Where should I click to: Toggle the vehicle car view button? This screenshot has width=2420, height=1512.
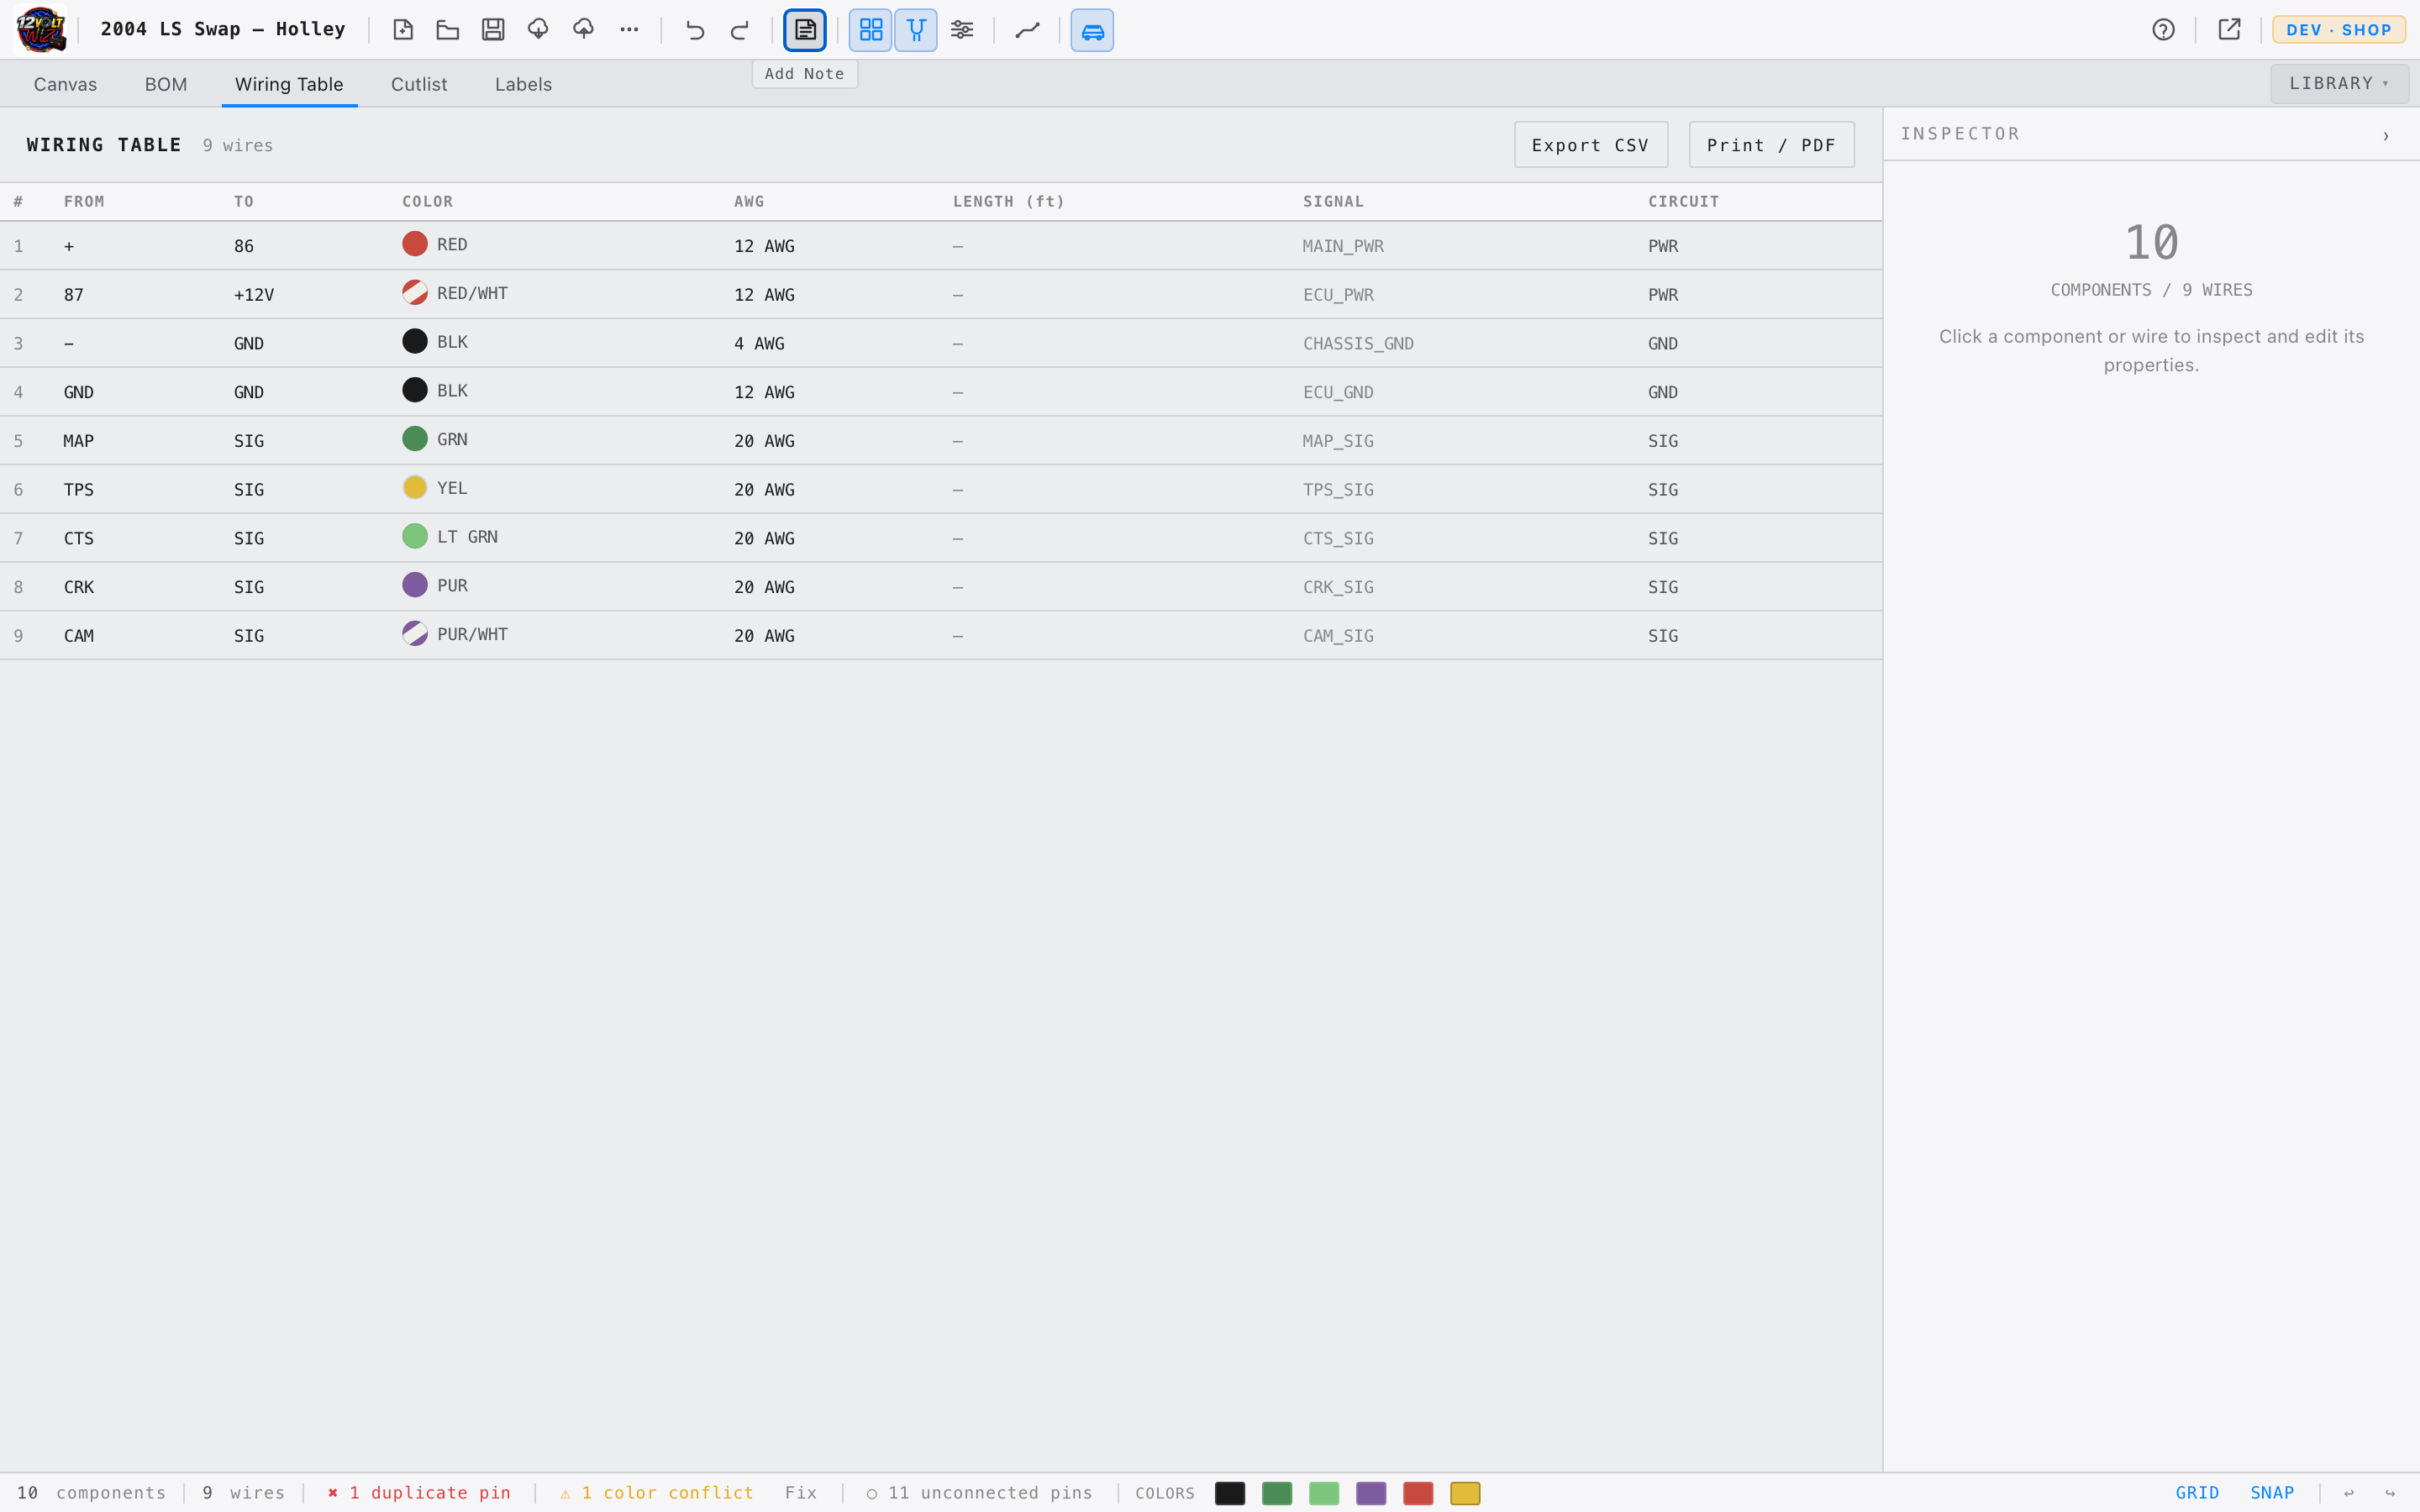[1092, 30]
